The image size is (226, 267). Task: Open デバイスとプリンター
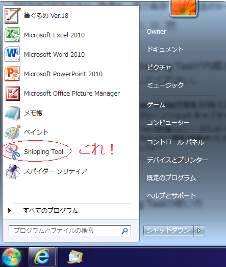click(x=178, y=160)
